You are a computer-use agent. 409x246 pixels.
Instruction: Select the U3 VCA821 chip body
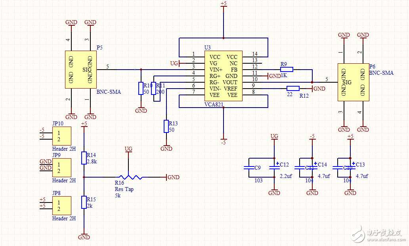coord(223,76)
